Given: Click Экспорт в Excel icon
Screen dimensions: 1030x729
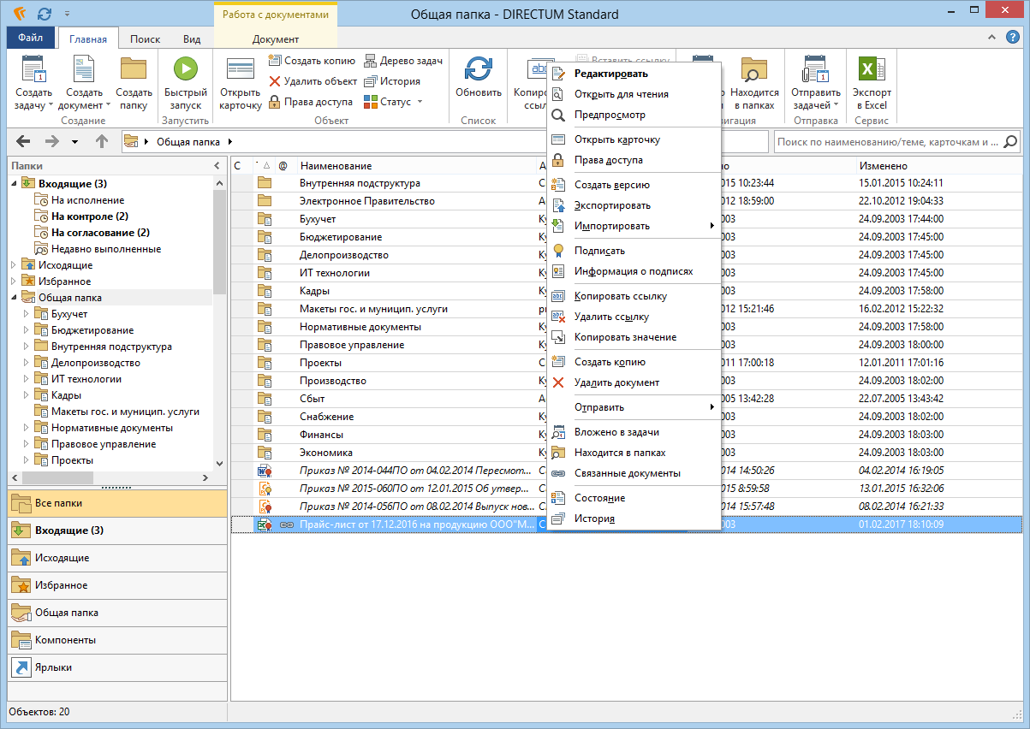Looking at the screenshot, I should 872,68.
